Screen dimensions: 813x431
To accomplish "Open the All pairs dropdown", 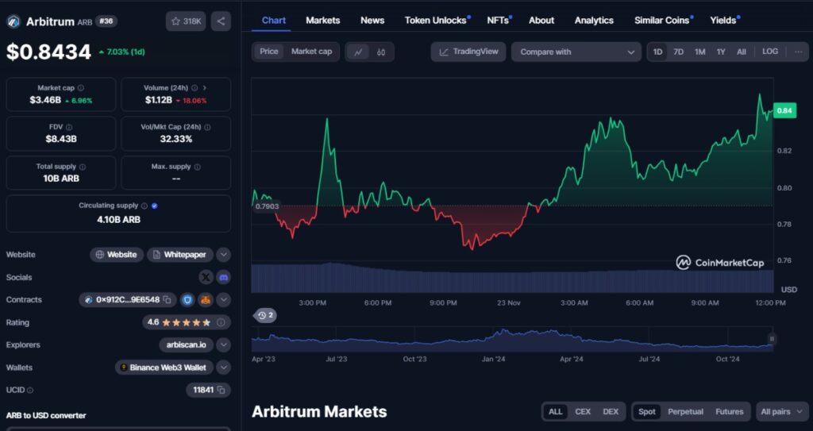I will click(x=782, y=412).
